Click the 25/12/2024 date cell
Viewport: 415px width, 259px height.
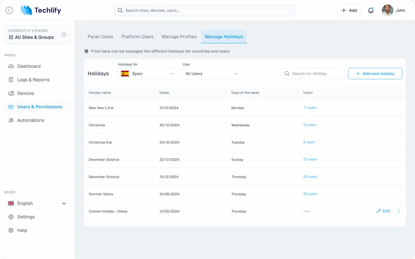coord(169,125)
